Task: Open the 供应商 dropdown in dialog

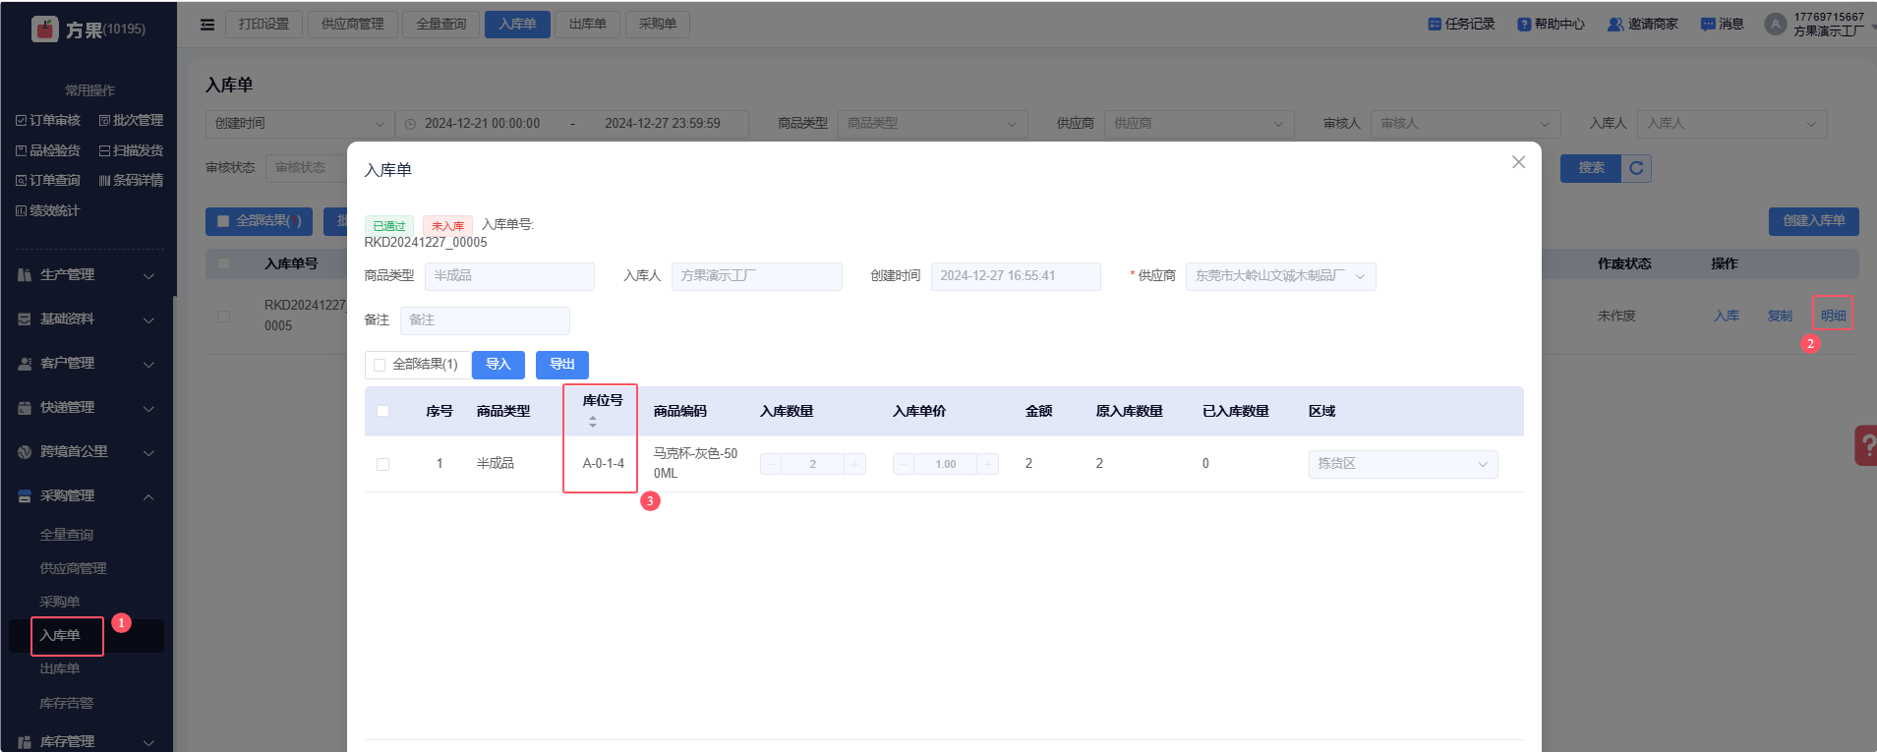Action: (x=1279, y=276)
